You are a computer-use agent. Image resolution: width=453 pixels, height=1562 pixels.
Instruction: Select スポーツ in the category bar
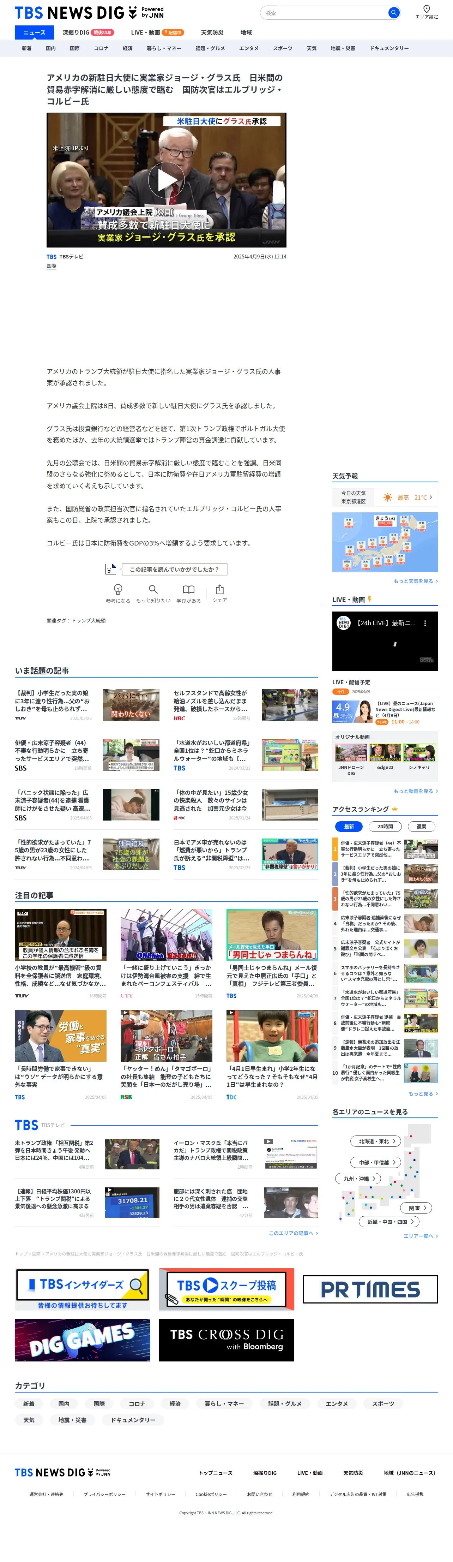click(x=283, y=48)
